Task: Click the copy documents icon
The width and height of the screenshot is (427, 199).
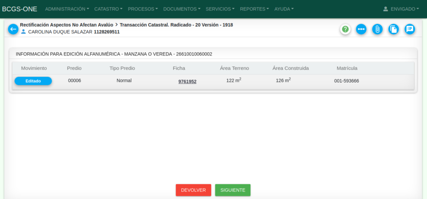Action: coord(393,29)
